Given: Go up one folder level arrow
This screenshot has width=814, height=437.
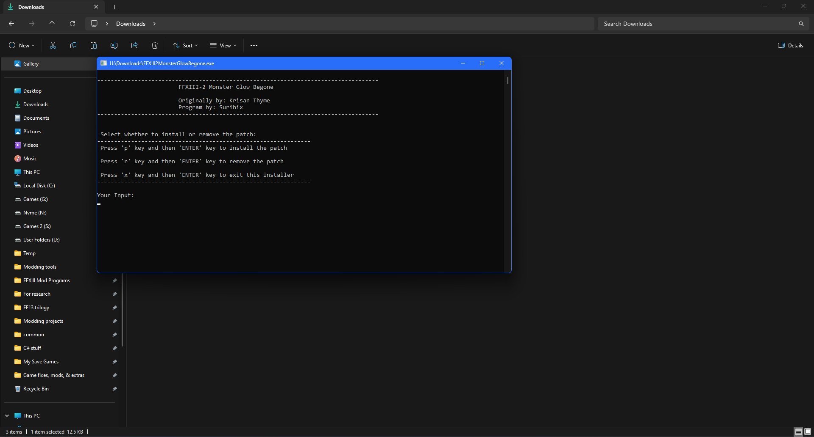Looking at the screenshot, I should coord(52,24).
